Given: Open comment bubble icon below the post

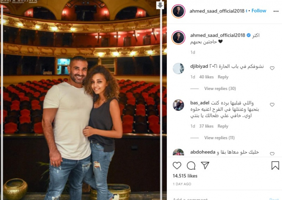Looking at the screenshot, I should coord(191,165).
